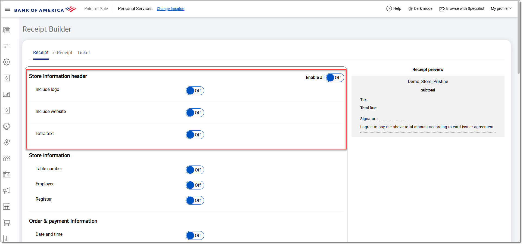The width and height of the screenshot is (523, 245).
Task: Click the page's vertical scrollbar
Action: point(519,38)
